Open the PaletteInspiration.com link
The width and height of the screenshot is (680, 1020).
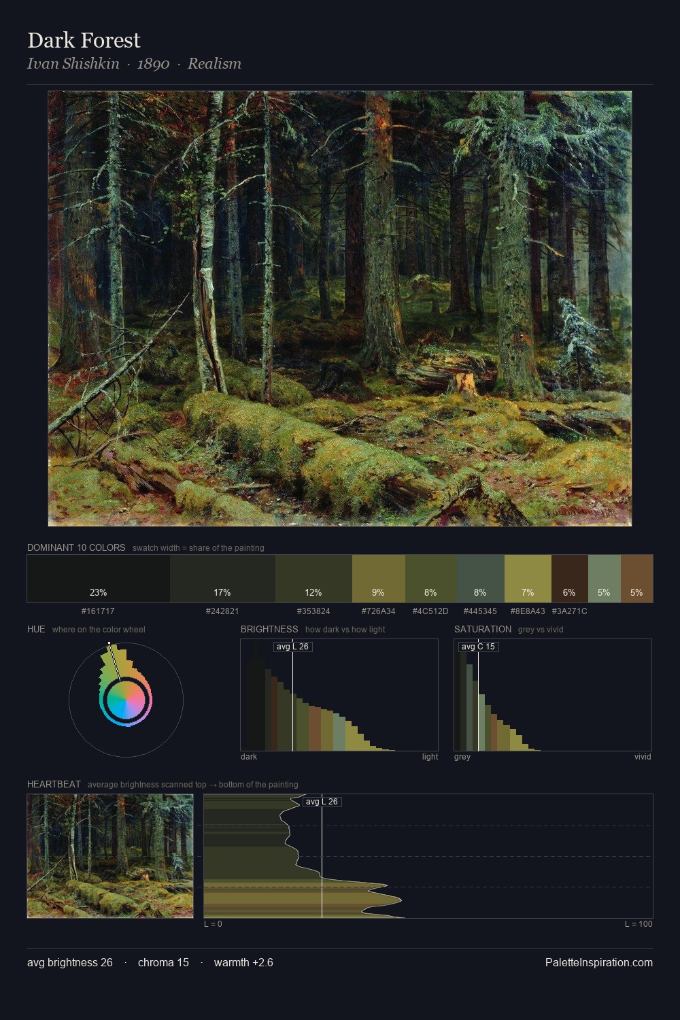click(599, 962)
